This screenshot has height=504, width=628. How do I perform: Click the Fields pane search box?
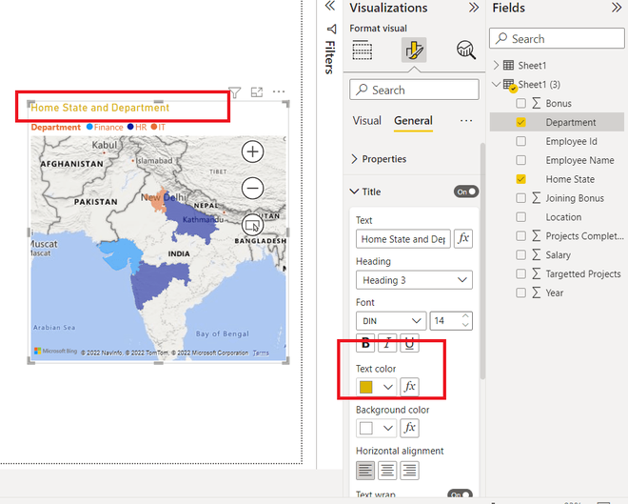(557, 38)
